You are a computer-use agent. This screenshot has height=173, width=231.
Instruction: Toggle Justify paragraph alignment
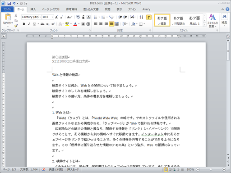(x=111, y=24)
